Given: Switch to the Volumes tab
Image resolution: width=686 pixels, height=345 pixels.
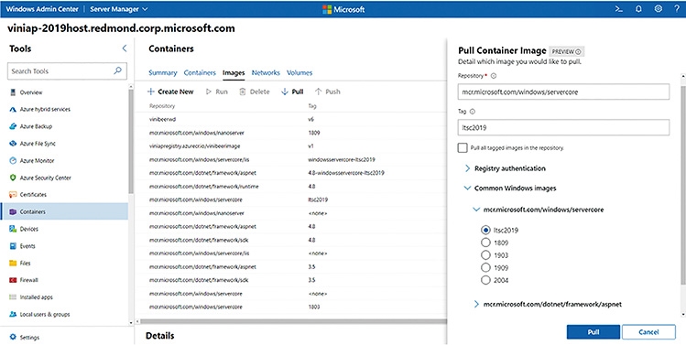Looking at the screenshot, I should tap(299, 72).
